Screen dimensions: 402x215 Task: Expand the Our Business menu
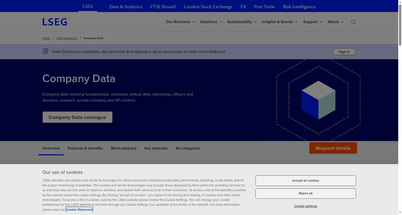click(180, 22)
